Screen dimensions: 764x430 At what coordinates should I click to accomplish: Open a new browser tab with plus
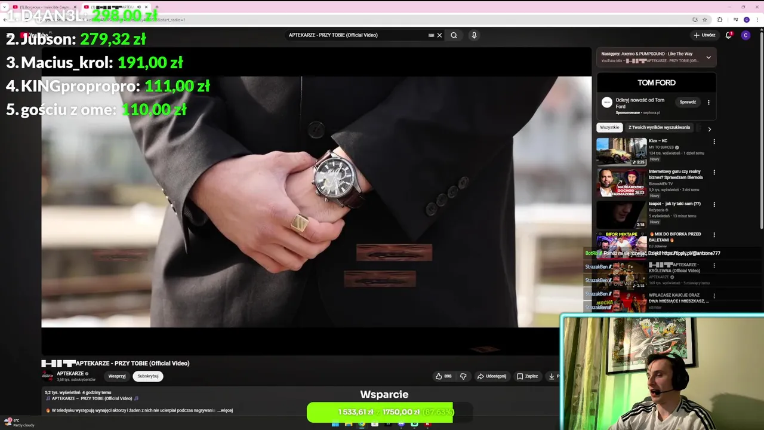click(x=158, y=7)
